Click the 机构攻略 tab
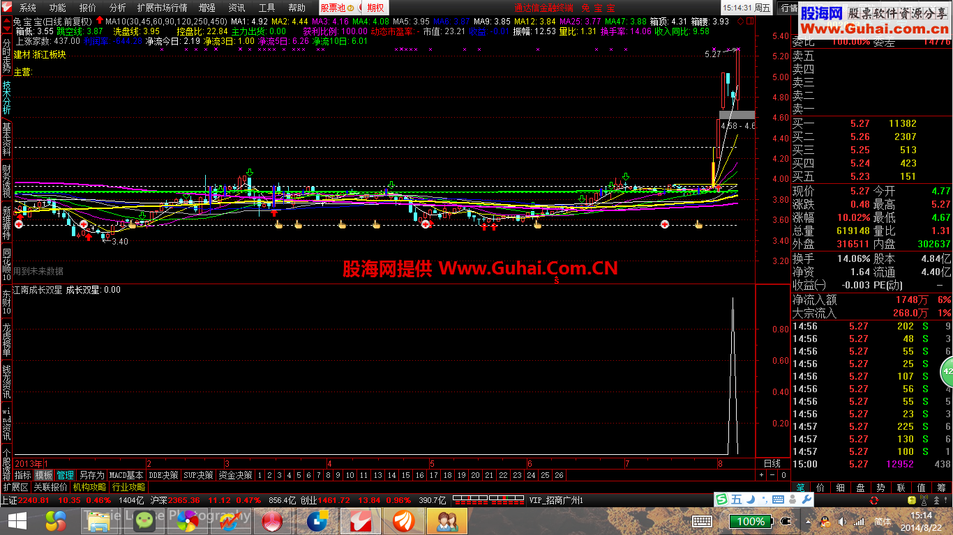Screen dimensions: 953x535 point(90,487)
